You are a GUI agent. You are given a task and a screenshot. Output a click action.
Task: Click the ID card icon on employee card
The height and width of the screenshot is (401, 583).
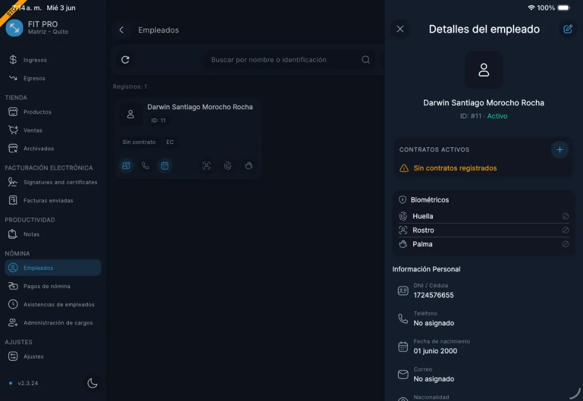point(126,166)
